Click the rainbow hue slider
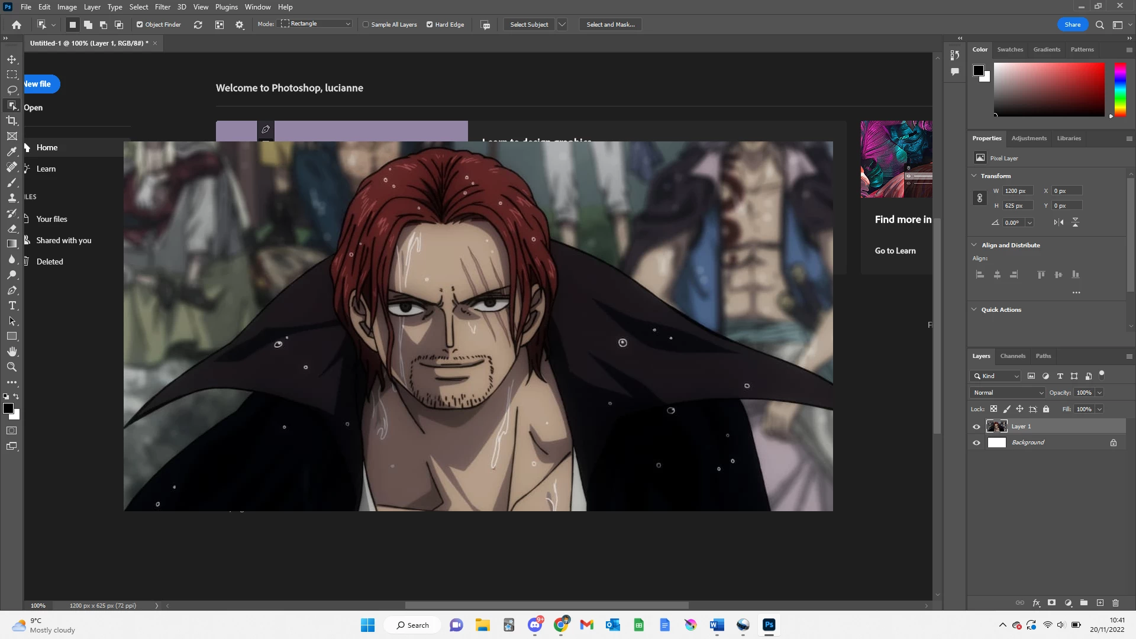Image resolution: width=1136 pixels, height=639 pixels. click(x=1120, y=89)
